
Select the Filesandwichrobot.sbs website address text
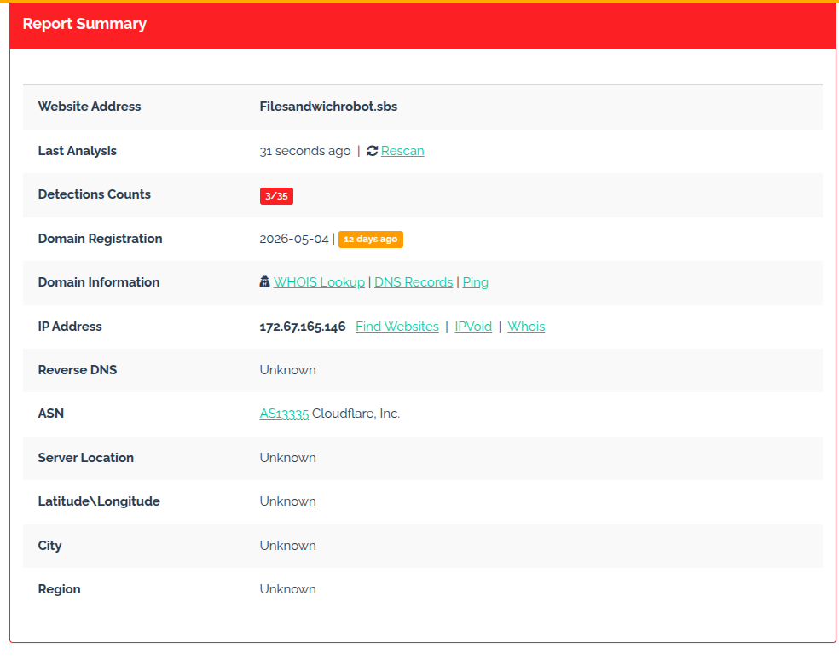pyautogui.click(x=328, y=107)
